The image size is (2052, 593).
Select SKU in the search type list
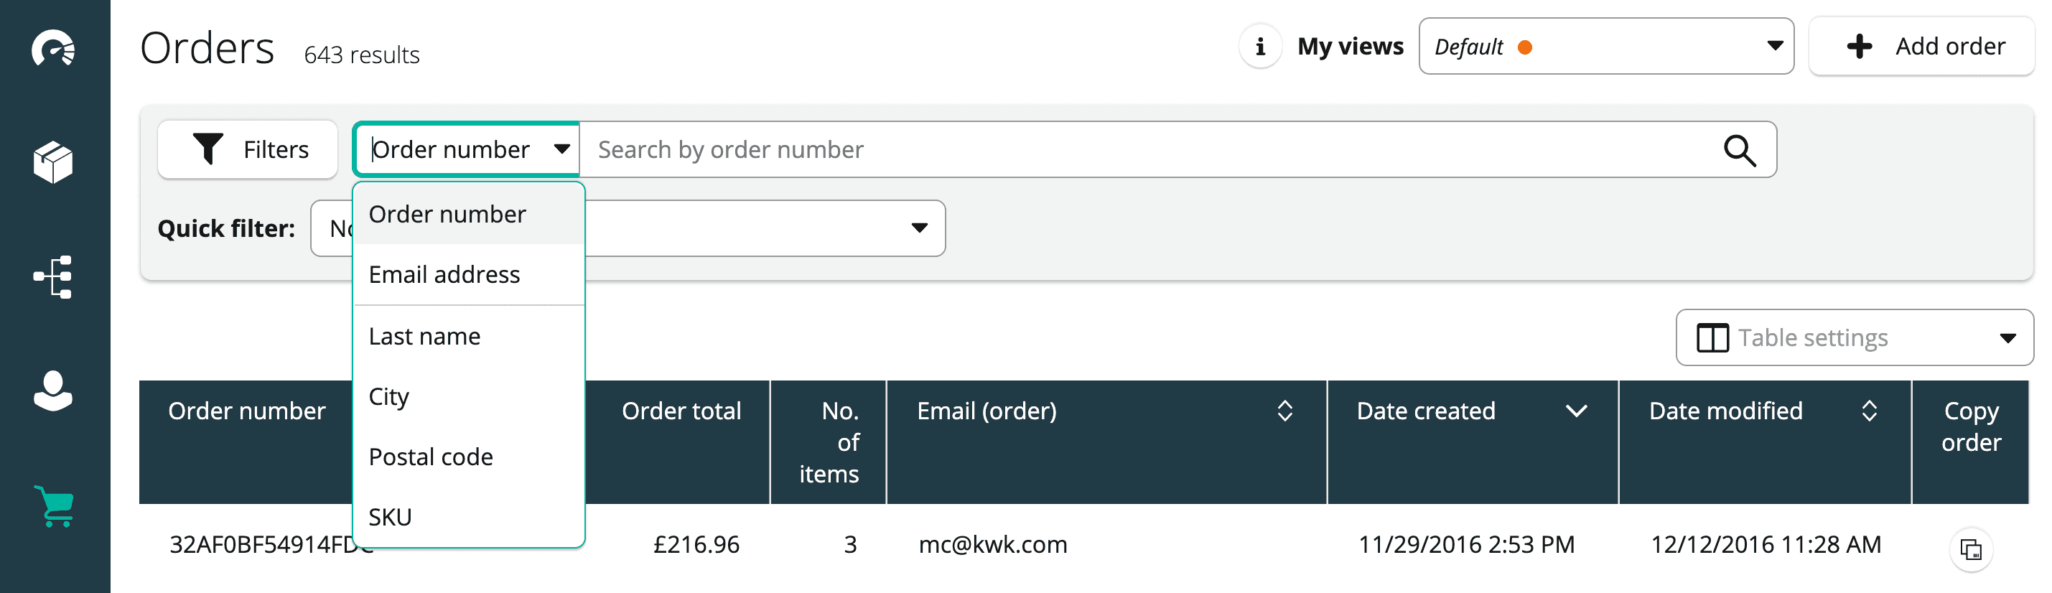pyautogui.click(x=391, y=518)
